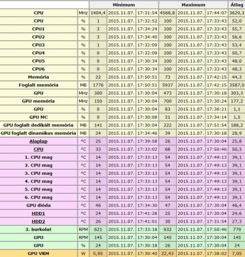This screenshot has height=257, width=245.
Task: Click HDD1 minimum time 17:41:28
Action: [x=147, y=213]
